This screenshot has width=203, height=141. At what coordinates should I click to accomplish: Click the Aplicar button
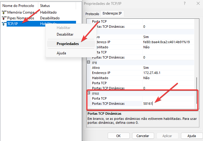(x=167, y=136)
